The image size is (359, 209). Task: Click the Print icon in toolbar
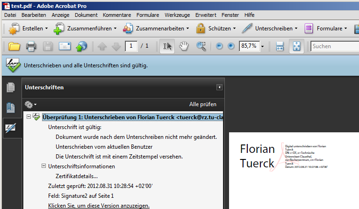(x=31, y=46)
